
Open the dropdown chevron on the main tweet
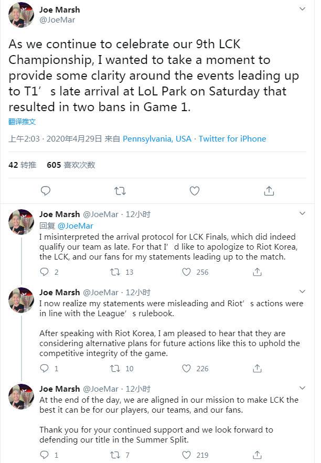pyautogui.click(x=303, y=9)
